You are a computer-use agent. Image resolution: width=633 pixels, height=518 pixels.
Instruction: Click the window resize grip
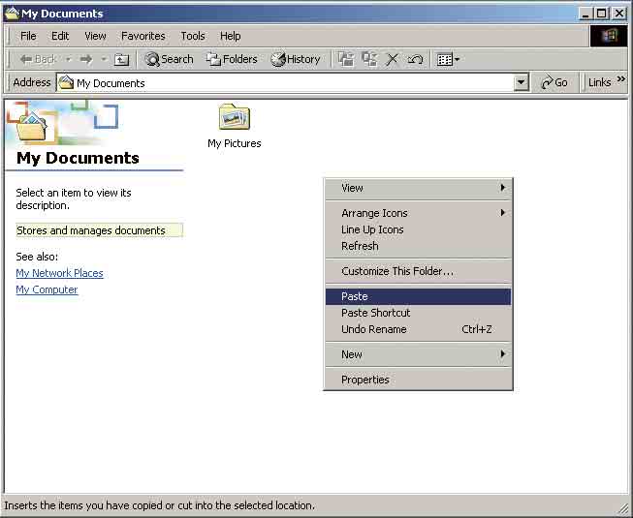[624, 508]
